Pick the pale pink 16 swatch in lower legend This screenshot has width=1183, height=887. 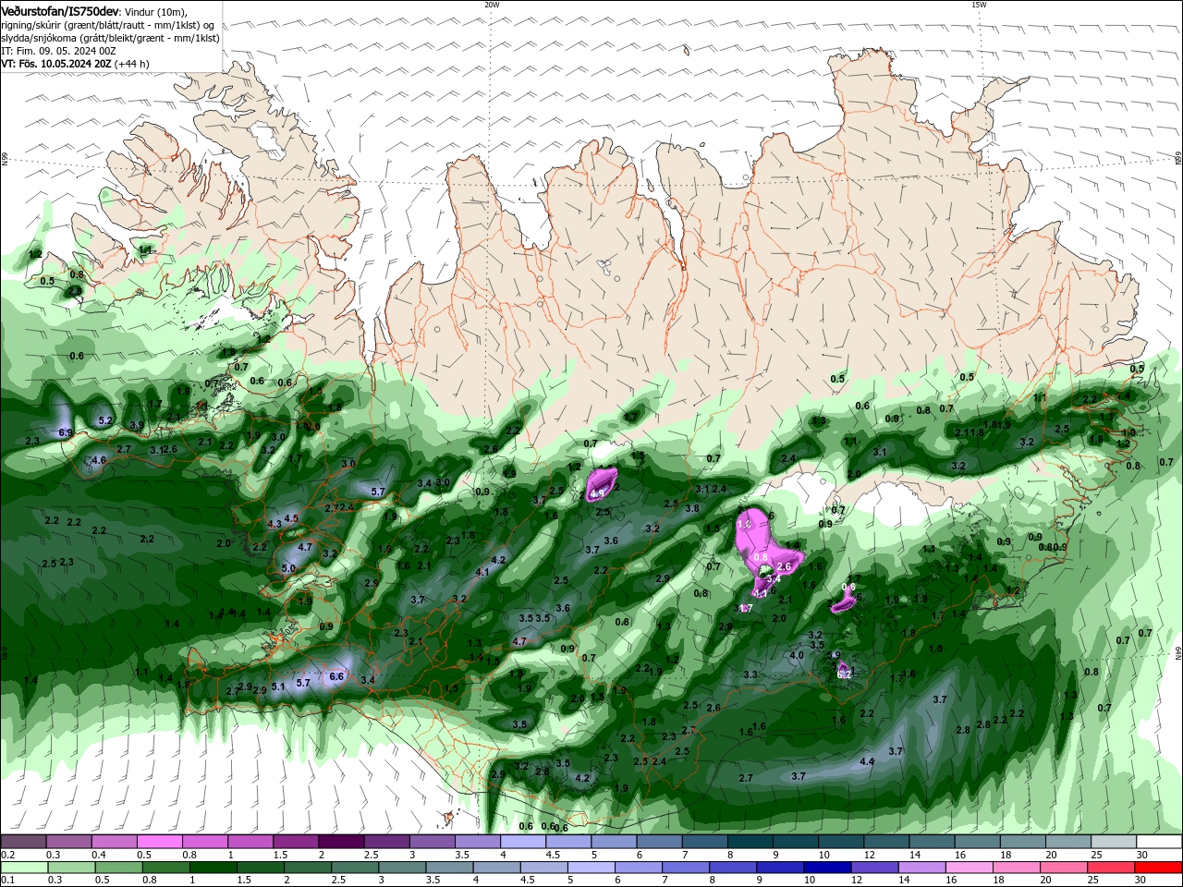tap(969, 868)
